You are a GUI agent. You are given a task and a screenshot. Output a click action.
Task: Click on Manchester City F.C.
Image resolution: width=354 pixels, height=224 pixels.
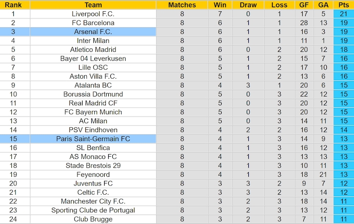click(x=93, y=201)
